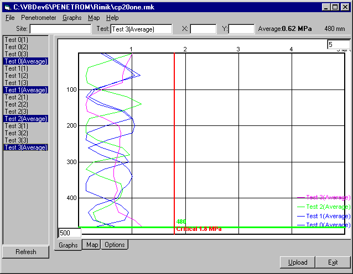The image size is (353, 274).
Task: Click the maximum pressure field showing 5
Action: tap(339, 45)
